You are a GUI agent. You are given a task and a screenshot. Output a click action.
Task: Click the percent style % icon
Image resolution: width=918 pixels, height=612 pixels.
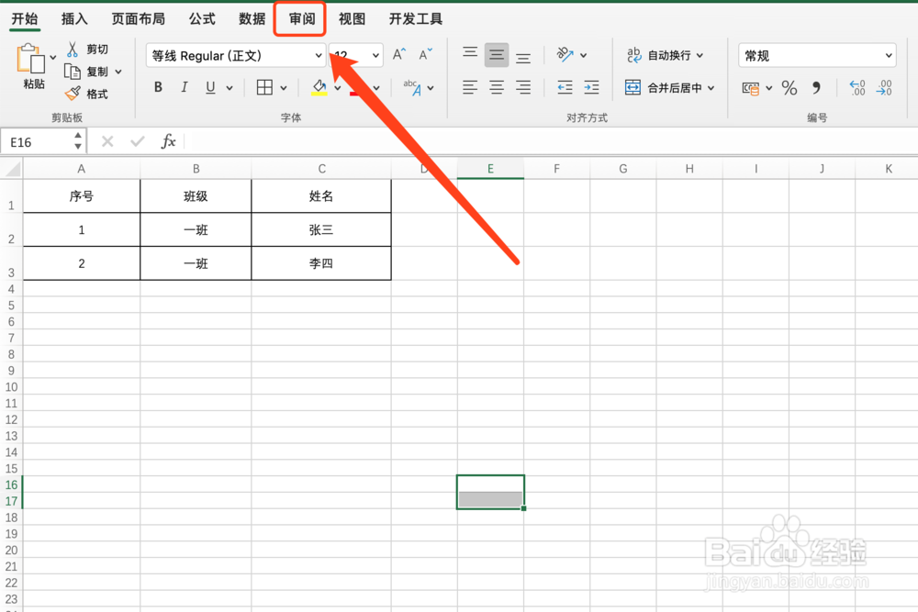(x=790, y=88)
